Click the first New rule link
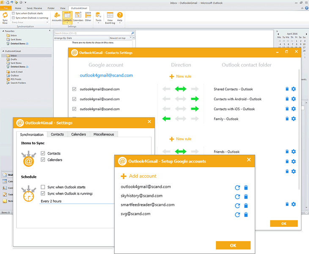This screenshot has height=254, width=309. (x=180, y=76)
